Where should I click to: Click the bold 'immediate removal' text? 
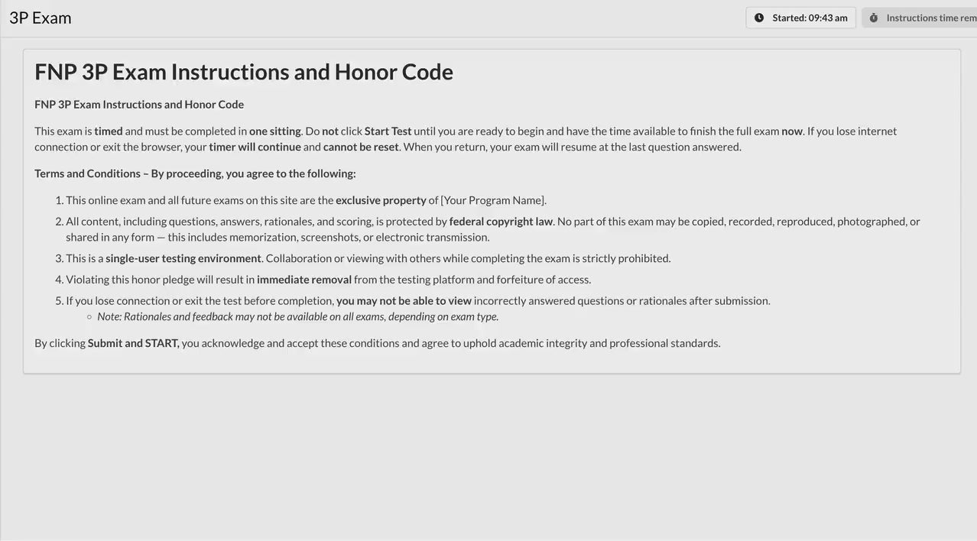point(304,280)
